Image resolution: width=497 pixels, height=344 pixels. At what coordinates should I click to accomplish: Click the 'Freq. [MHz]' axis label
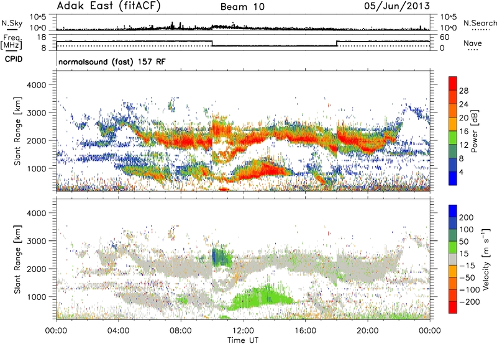(x=11, y=42)
